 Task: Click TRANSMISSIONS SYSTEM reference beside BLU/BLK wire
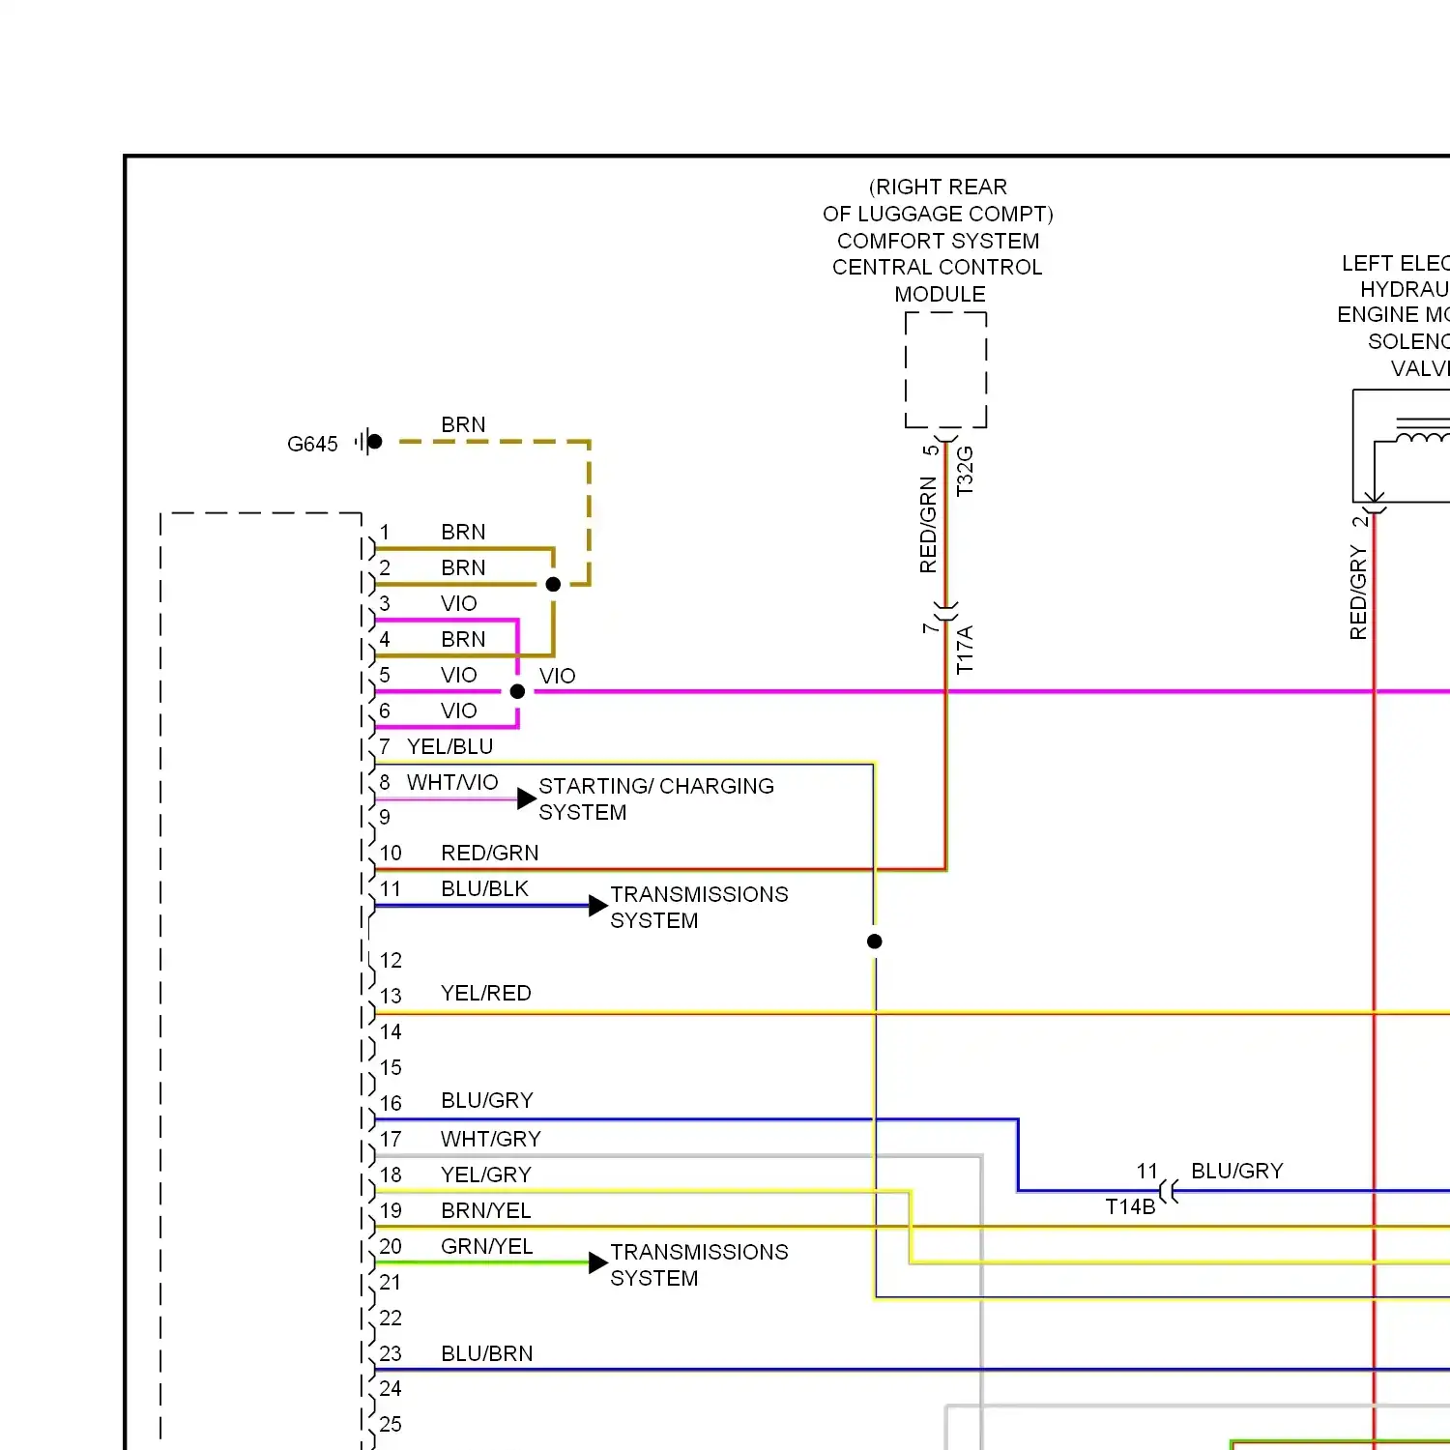click(699, 907)
